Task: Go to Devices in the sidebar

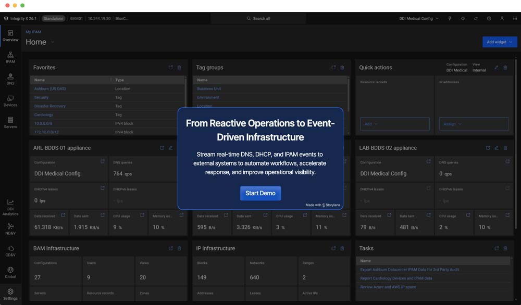Action: tap(10, 101)
